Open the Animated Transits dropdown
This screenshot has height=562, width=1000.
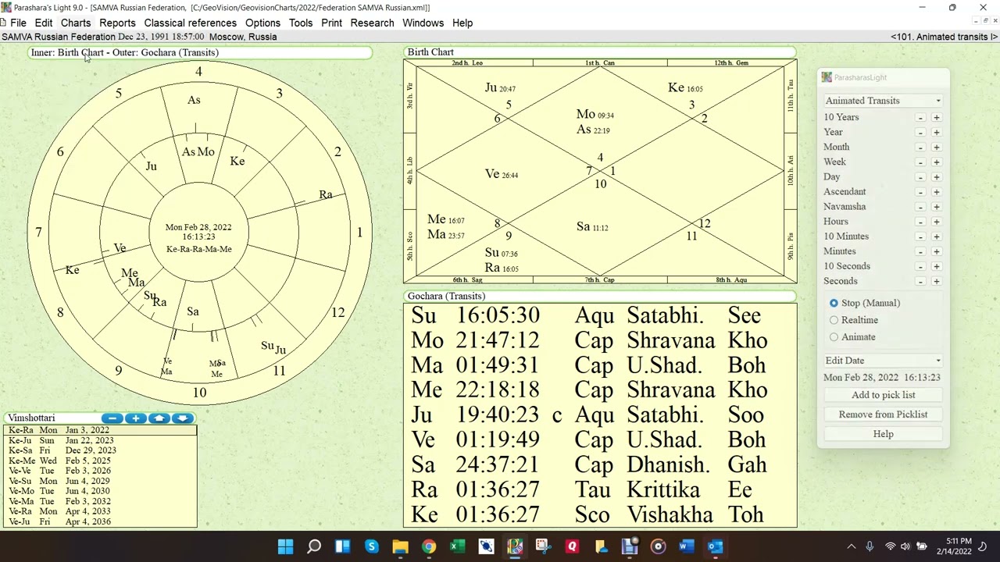point(883,101)
